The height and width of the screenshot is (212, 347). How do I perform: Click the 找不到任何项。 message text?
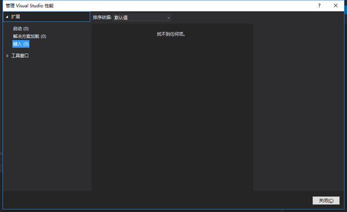click(x=171, y=34)
